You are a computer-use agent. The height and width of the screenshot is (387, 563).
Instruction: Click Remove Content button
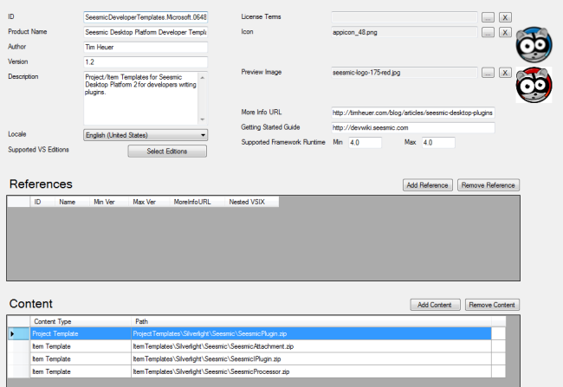492,305
